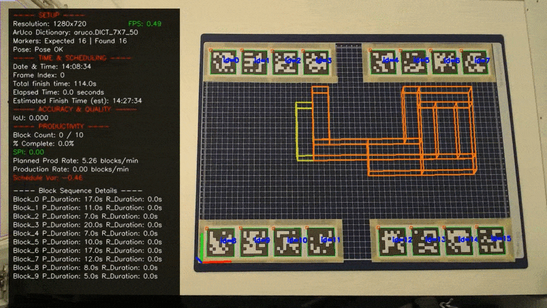
Task: Select the Block_1 P_Duration 11.0s row
Action: click(88, 208)
